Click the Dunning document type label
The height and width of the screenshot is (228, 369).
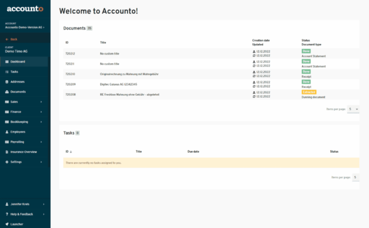[314, 97]
